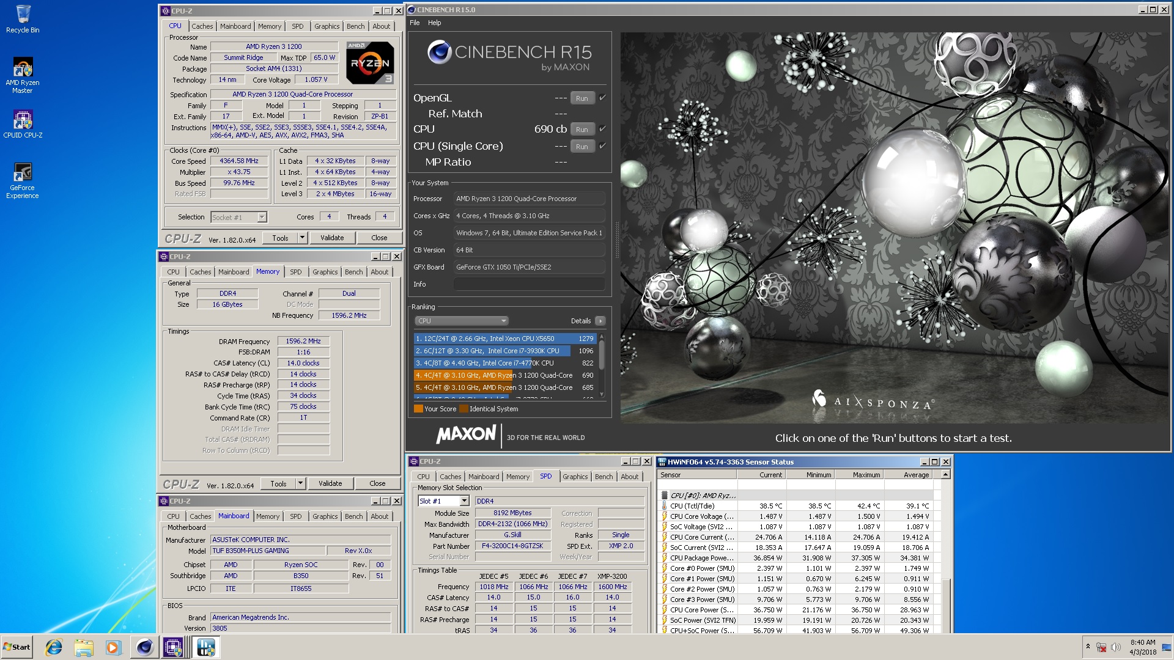The width and height of the screenshot is (1174, 660).
Task: Show hidden system tray icons
Action: point(1088,647)
